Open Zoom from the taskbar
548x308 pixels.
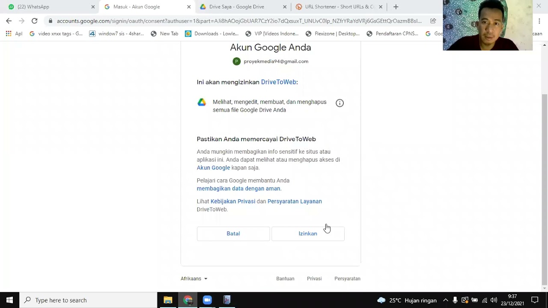coord(207,300)
